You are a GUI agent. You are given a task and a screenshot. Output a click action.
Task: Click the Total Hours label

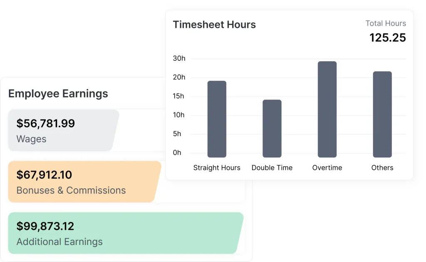tap(386, 24)
